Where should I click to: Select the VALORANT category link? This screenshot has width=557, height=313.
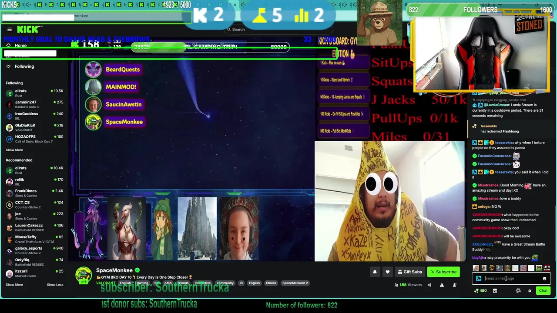(x=106, y=283)
